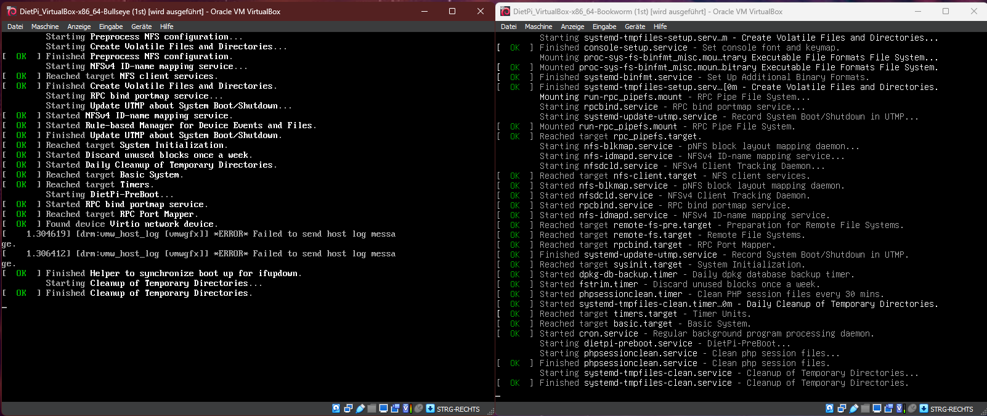Open Maschine menu in Bookworm window
This screenshot has width=987, height=416.
(x=538, y=27)
